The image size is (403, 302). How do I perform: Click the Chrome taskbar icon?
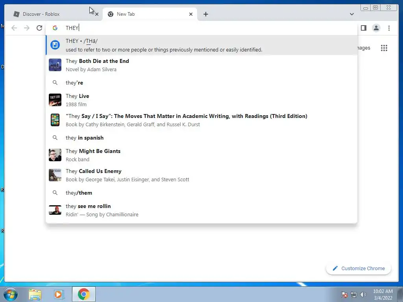click(x=83, y=294)
